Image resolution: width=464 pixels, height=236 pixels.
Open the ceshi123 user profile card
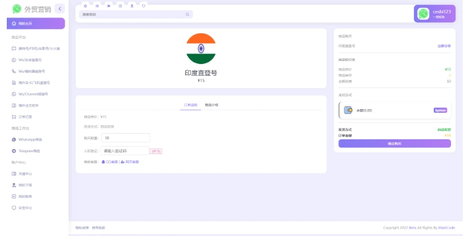435,14
